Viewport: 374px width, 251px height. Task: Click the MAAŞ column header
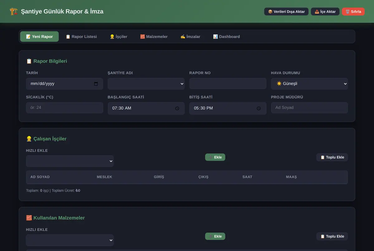(291, 177)
